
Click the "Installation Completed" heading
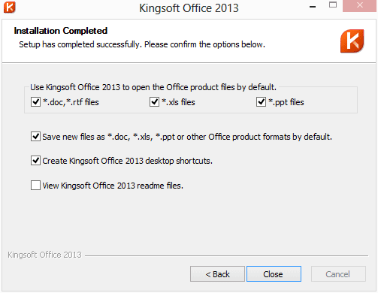pos(61,31)
